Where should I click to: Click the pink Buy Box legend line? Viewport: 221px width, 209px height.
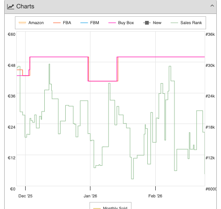[112, 23]
